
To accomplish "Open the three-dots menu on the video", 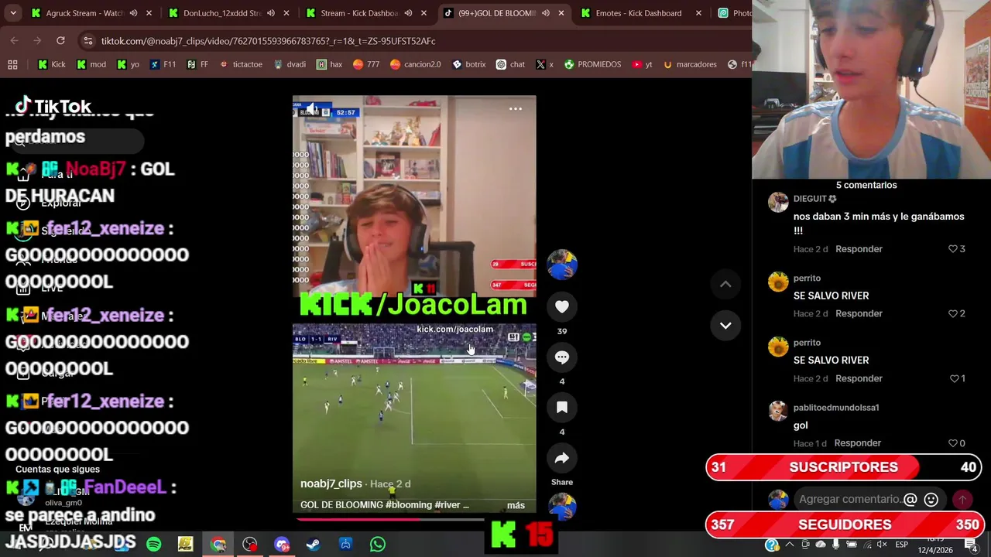I will 515,109.
